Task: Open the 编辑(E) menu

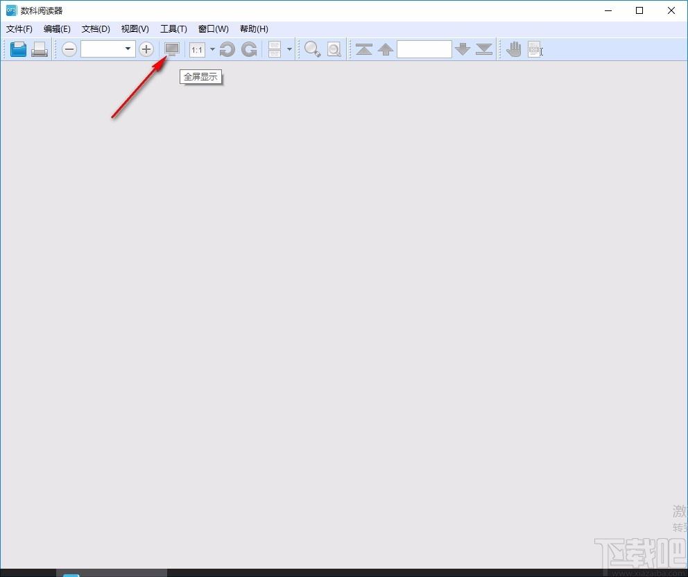Action: pos(57,29)
